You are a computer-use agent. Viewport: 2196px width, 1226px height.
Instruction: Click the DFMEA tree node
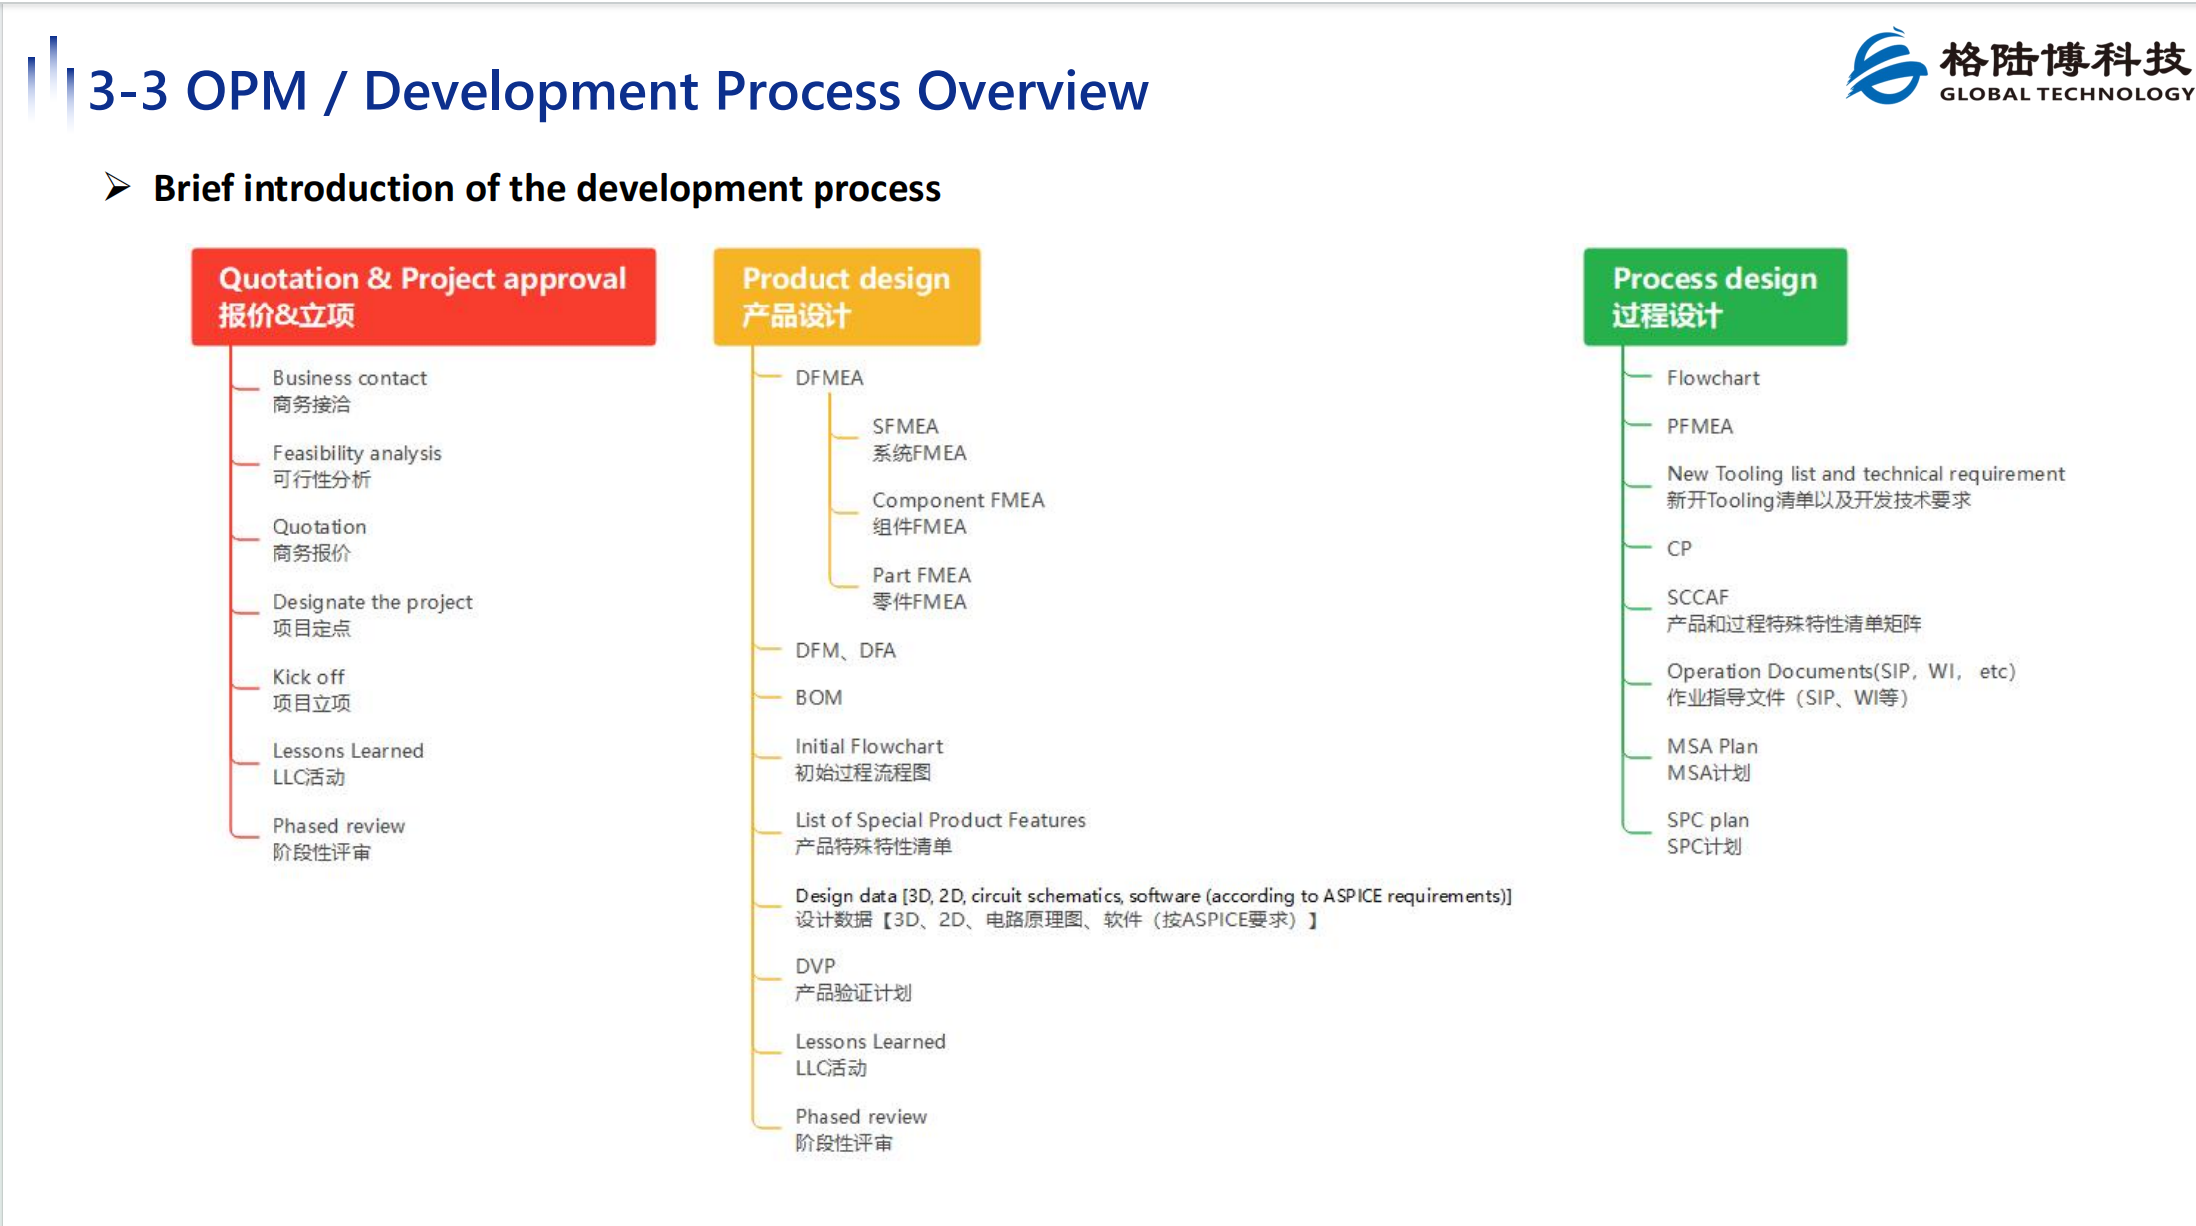click(x=828, y=378)
